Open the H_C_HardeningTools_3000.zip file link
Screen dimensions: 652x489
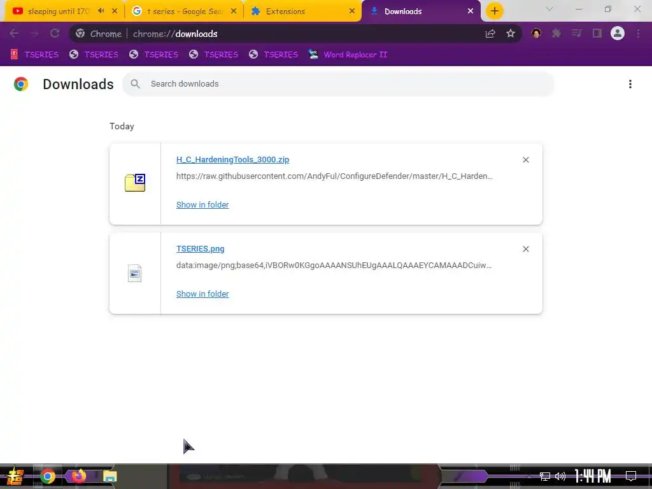(x=232, y=160)
